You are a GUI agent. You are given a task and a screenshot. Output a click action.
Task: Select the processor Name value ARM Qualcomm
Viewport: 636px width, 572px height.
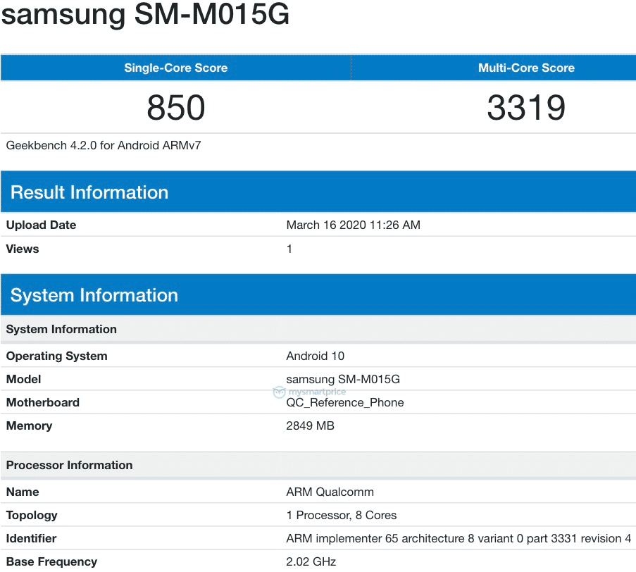pos(330,492)
